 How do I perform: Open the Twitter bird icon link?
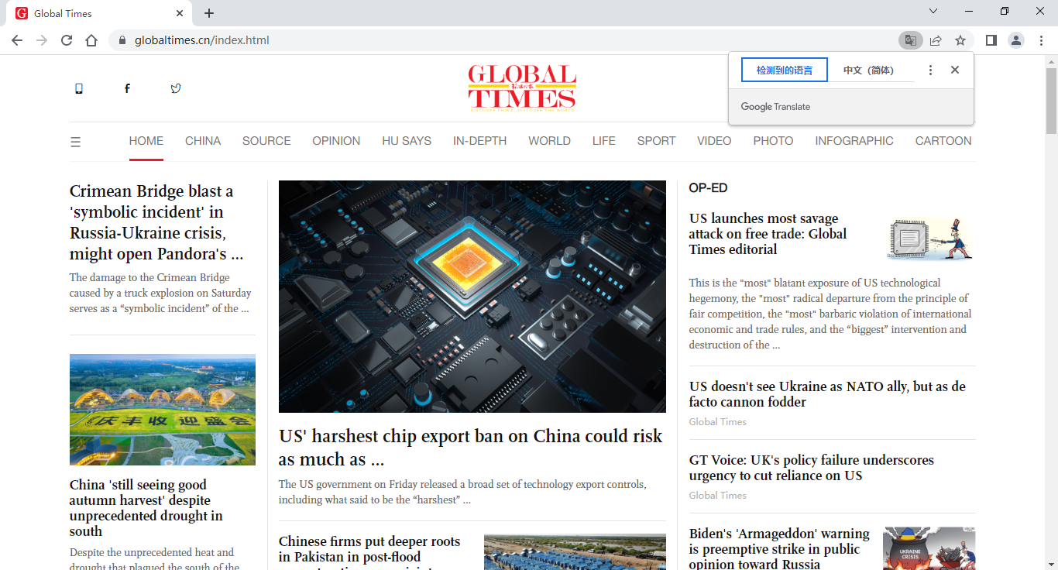pos(176,88)
